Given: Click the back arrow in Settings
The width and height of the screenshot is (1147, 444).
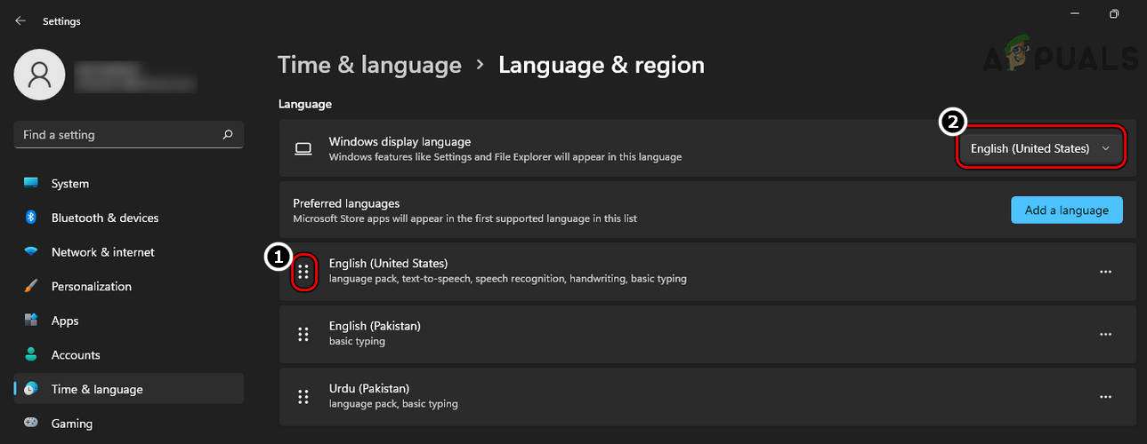Looking at the screenshot, I should point(20,20).
